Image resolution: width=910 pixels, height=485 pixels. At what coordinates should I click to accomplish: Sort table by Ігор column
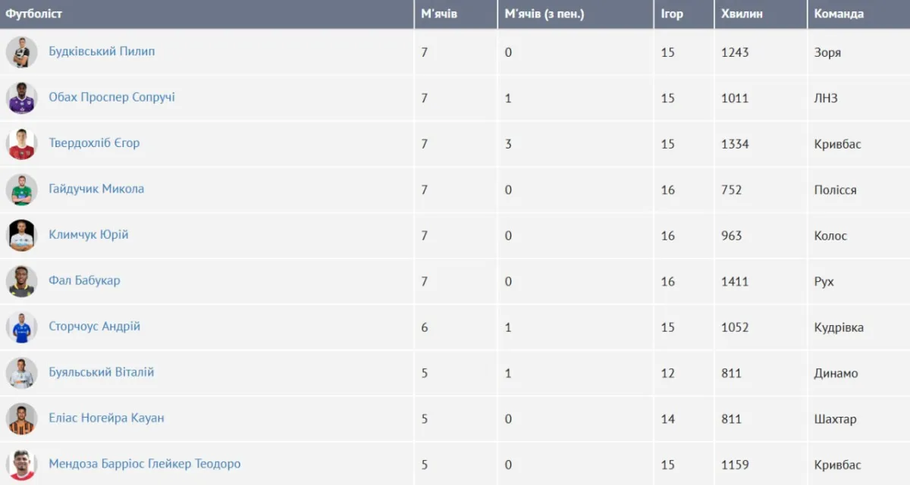(x=672, y=14)
